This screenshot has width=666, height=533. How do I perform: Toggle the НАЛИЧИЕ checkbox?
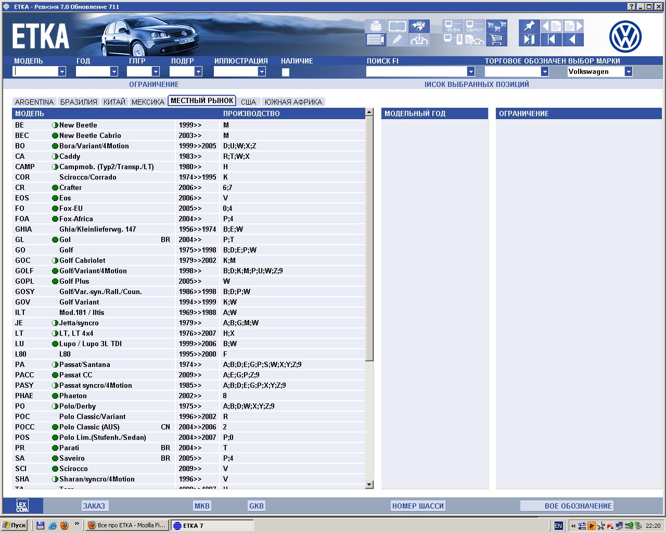(x=286, y=72)
